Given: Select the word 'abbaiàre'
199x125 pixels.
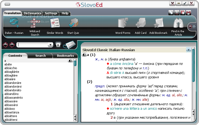Looking at the screenshot, I should click(10, 79).
